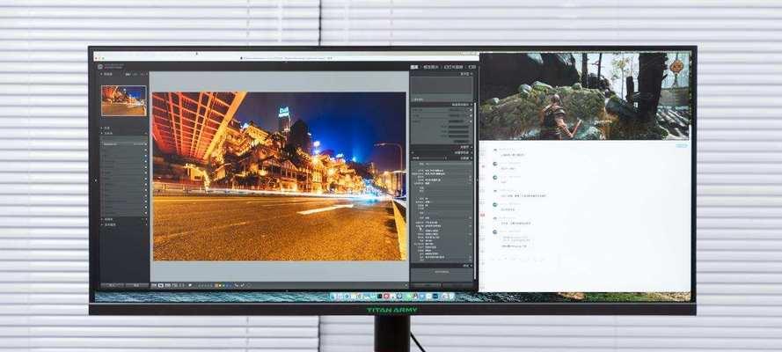The width and height of the screenshot is (782, 352).
Task: Click blue button atop chat area
Action: coord(682,145)
